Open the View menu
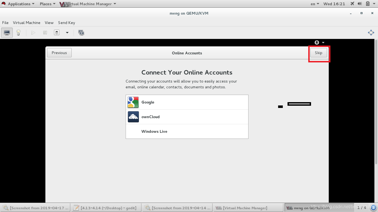 49,23
